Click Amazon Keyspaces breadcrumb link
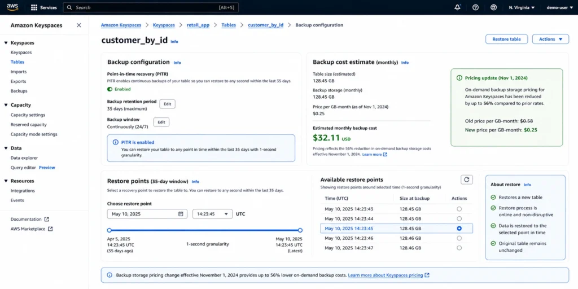This screenshot has width=578, height=289. 121,25
